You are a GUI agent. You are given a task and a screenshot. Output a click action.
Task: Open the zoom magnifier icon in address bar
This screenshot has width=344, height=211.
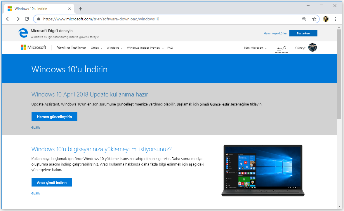(304, 19)
